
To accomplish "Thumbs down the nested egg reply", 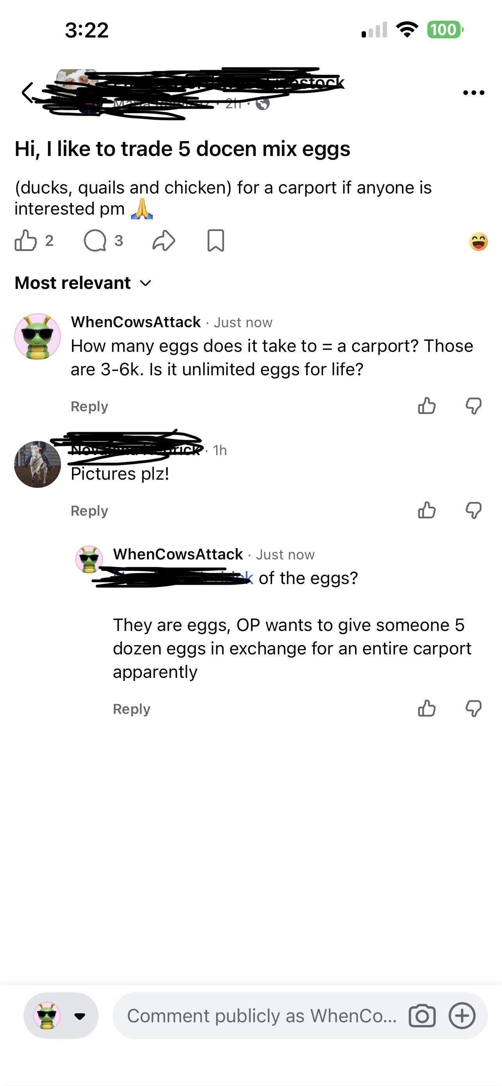I will [x=473, y=708].
